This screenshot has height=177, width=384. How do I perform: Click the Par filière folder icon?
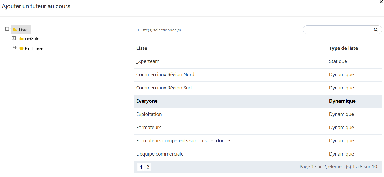(21, 48)
